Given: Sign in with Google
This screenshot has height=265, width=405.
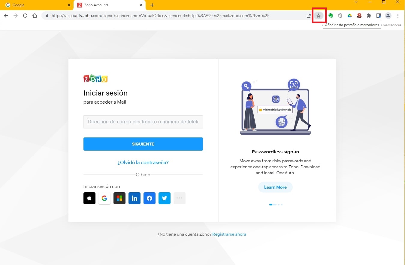Looking at the screenshot, I should 104,198.
